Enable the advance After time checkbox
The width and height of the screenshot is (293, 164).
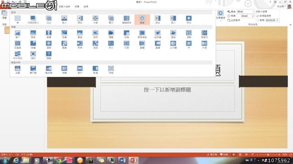pos(257,20)
